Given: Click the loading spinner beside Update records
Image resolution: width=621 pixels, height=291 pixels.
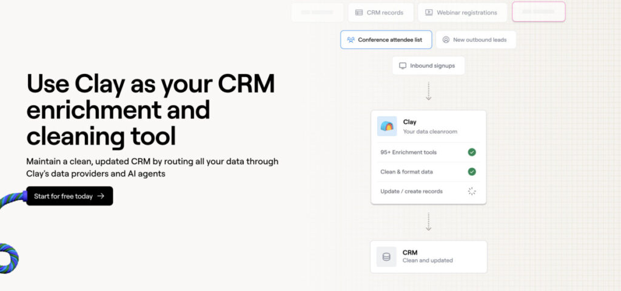Looking at the screenshot, I should (472, 191).
